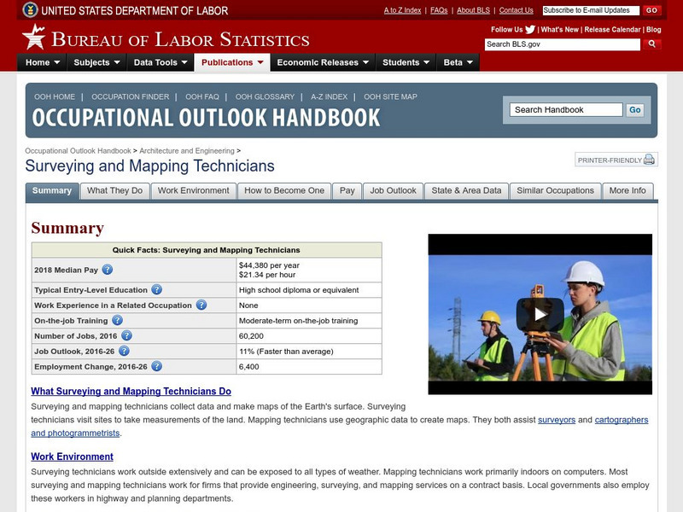683x512 pixels.
Task: Go to OOH HOME
Action: pos(55,96)
